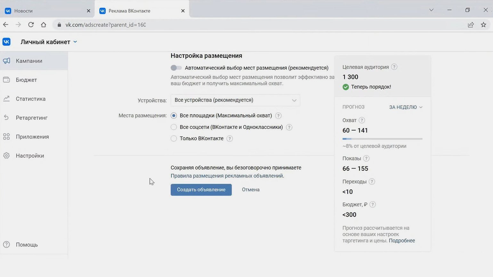Click the Показы value 66 — 155
493x277 pixels.
pyautogui.click(x=355, y=169)
